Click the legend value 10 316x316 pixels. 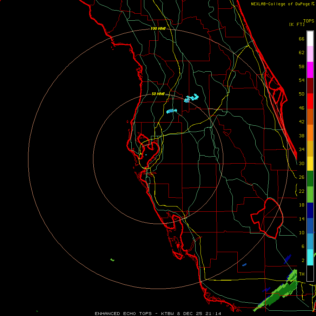point(302,232)
